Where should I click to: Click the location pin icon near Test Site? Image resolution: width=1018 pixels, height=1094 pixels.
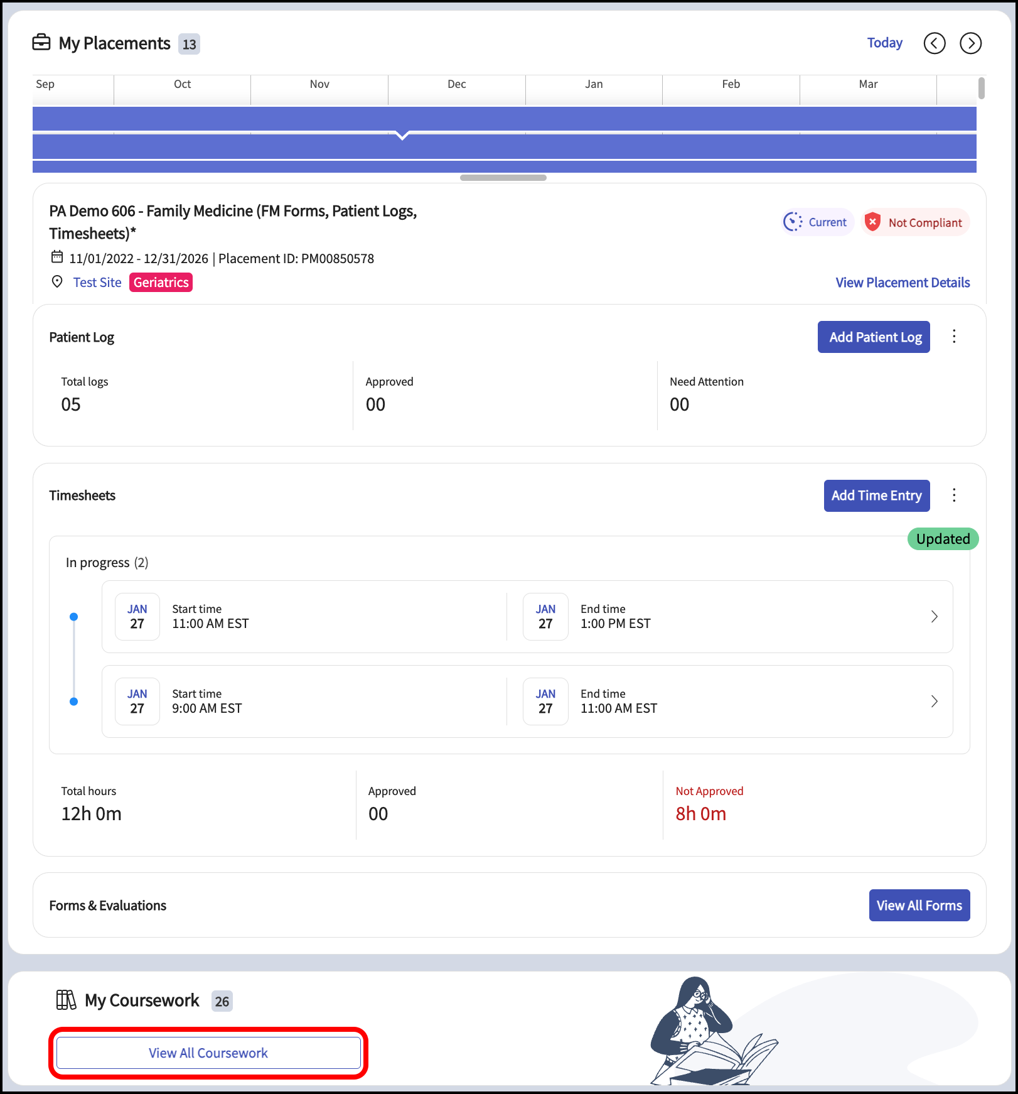(57, 282)
